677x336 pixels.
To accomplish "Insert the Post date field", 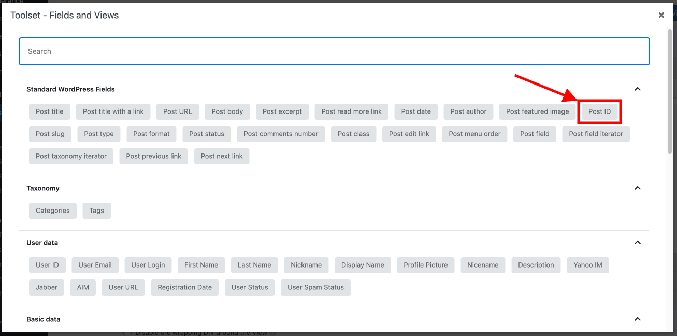I will tap(416, 111).
